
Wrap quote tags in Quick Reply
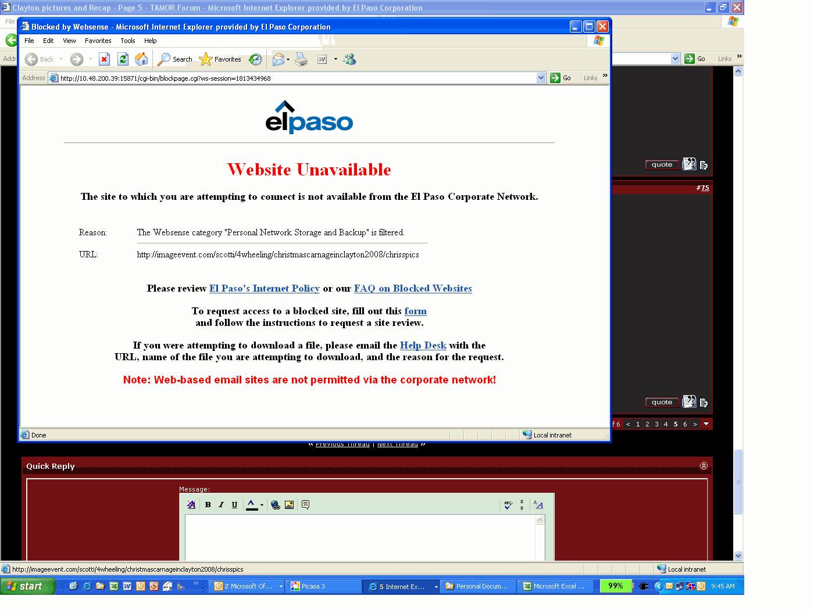(x=305, y=505)
